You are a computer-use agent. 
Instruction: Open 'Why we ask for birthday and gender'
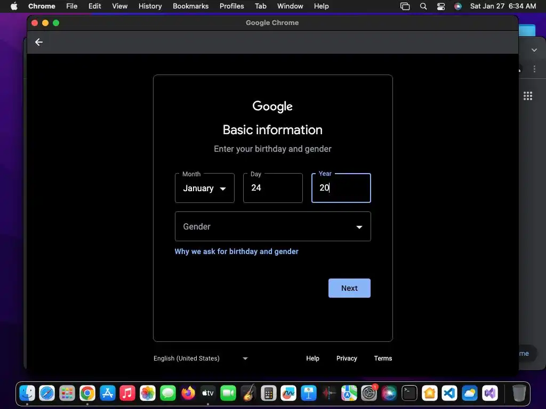[x=236, y=251]
